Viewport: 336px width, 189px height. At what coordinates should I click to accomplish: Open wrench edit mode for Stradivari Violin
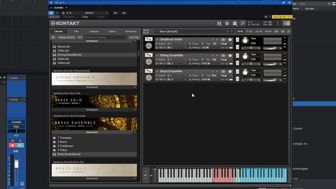point(149,39)
